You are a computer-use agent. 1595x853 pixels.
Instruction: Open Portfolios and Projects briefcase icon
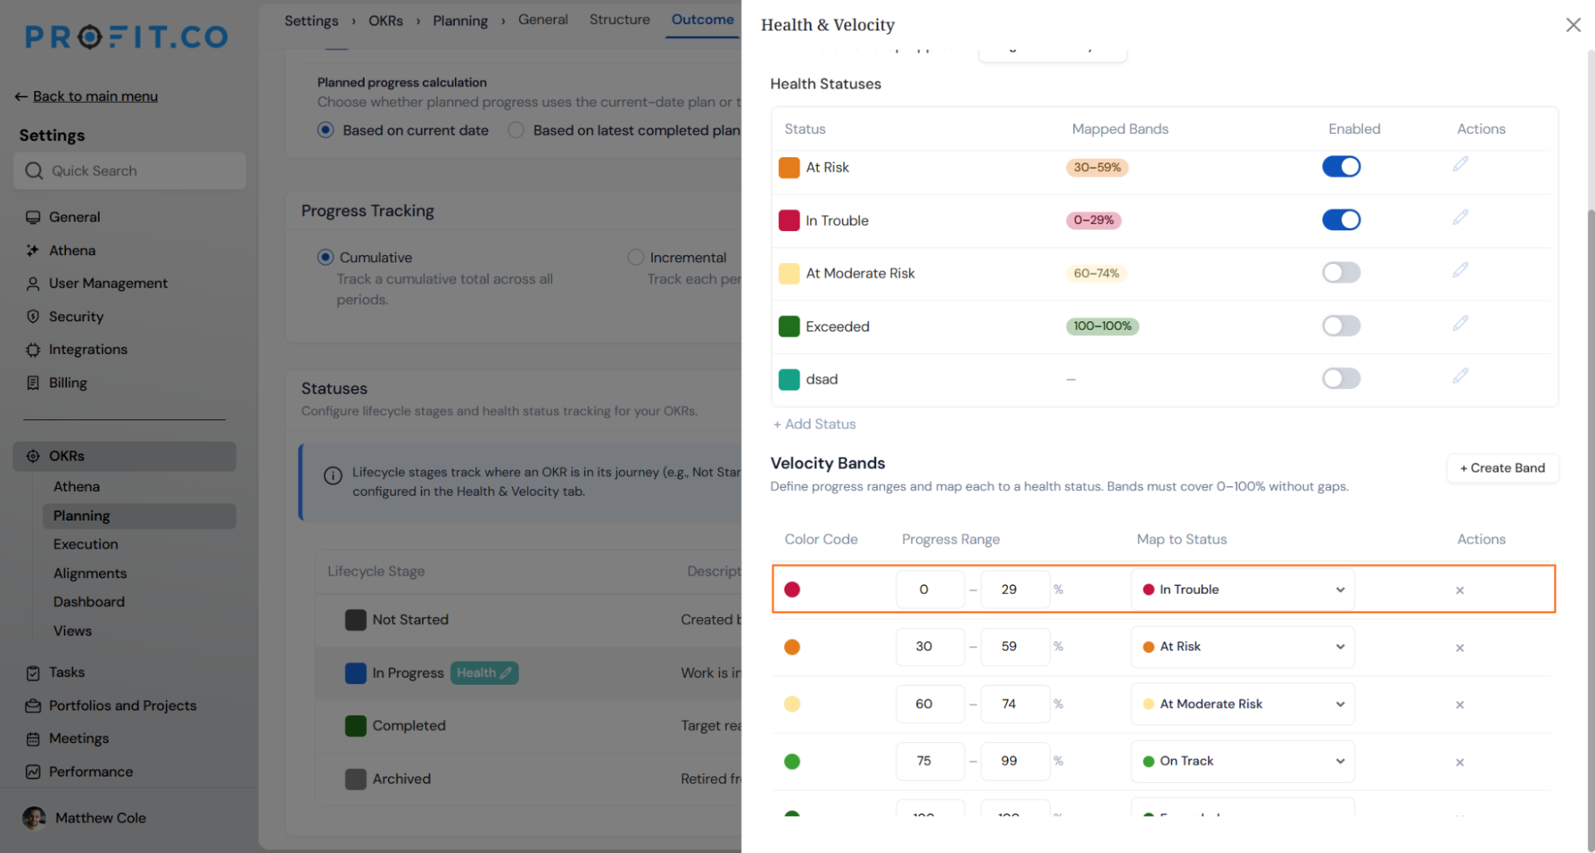(33, 706)
